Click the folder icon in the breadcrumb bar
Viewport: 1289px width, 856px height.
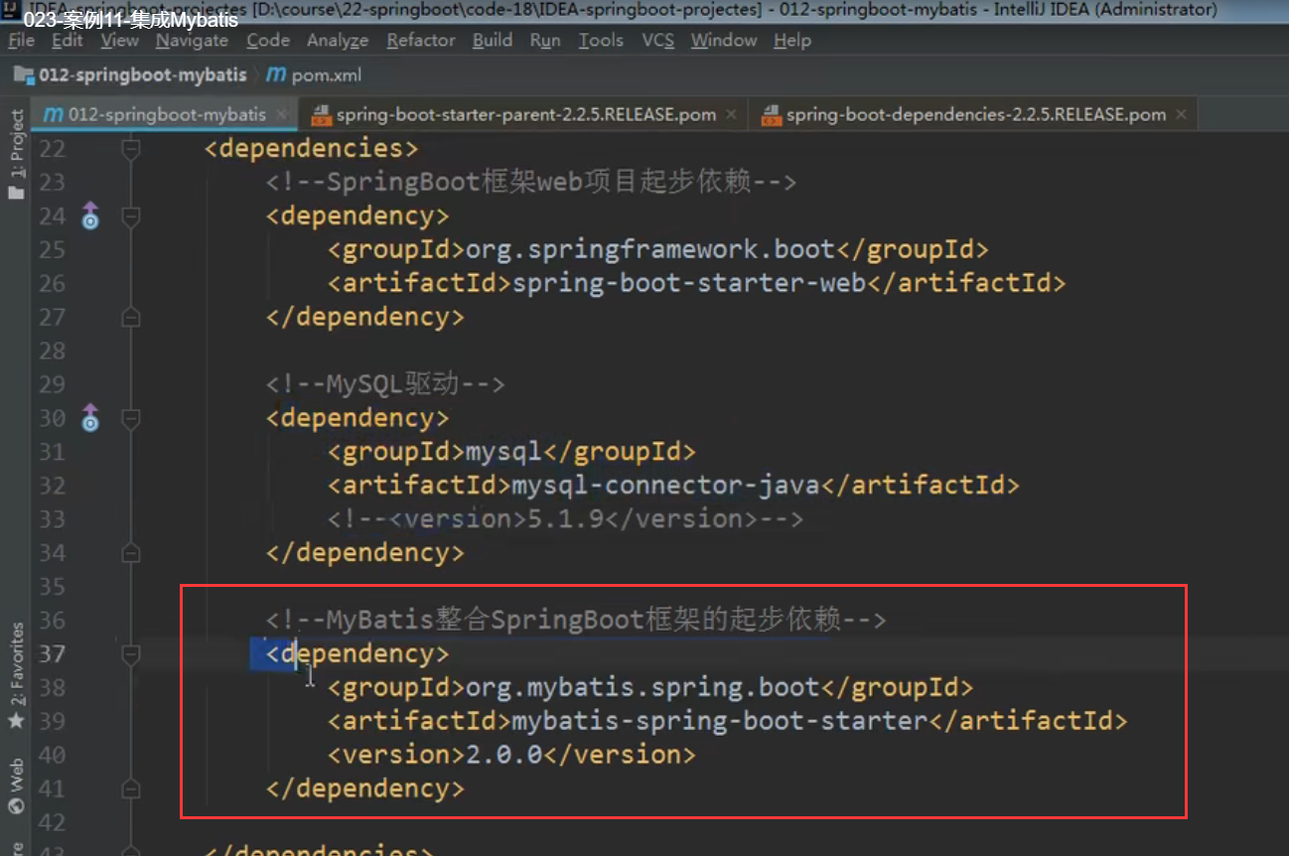pyautogui.click(x=24, y=75)
